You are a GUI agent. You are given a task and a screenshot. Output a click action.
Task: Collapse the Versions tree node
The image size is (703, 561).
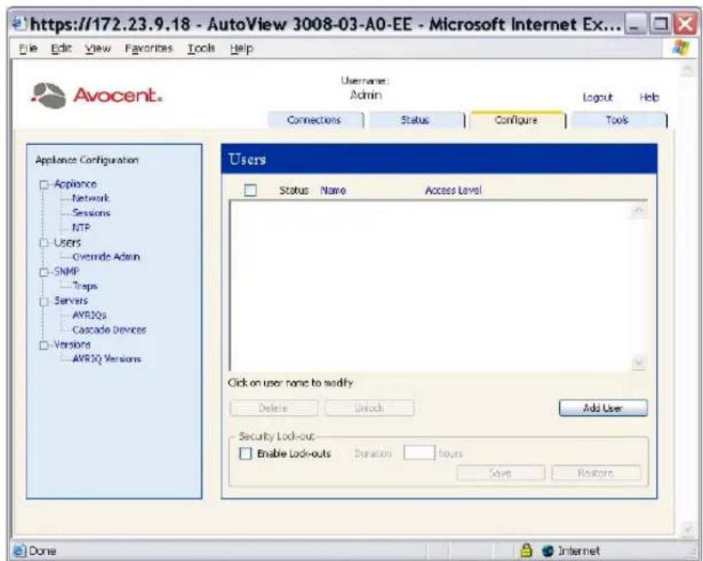tap(44, 346)
